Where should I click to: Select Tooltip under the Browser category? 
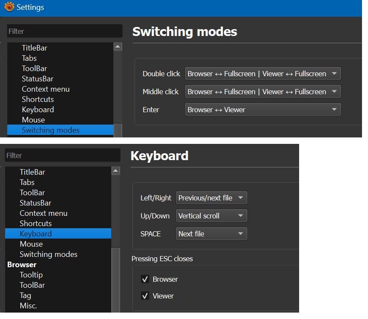31,275
